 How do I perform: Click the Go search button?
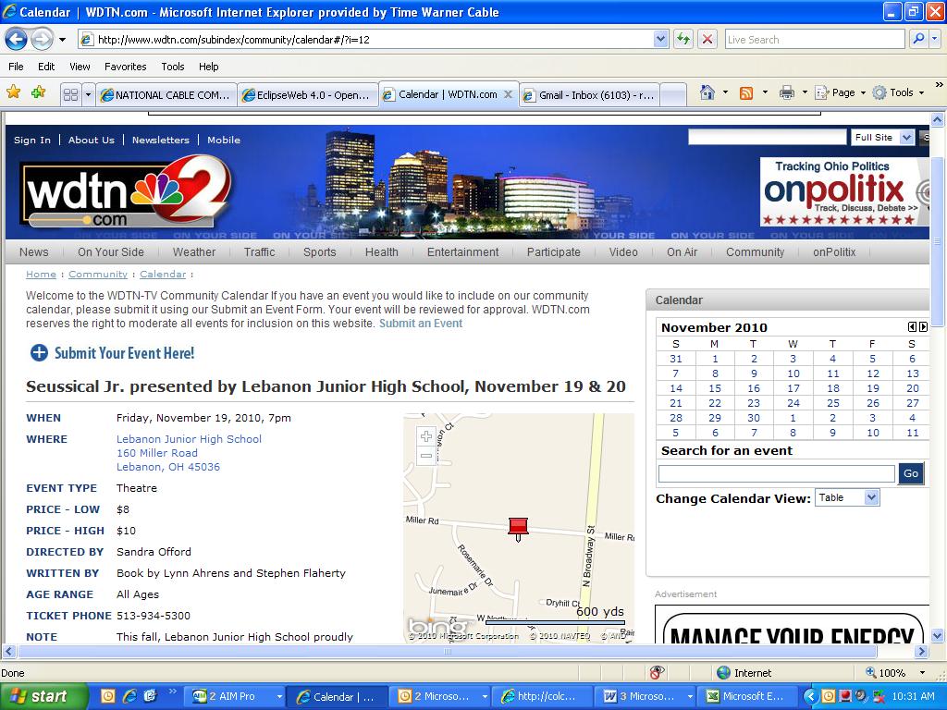pos(911,474)
